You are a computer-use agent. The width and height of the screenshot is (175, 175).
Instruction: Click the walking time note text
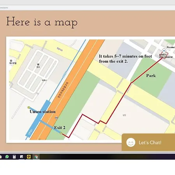tap(125, 59)
